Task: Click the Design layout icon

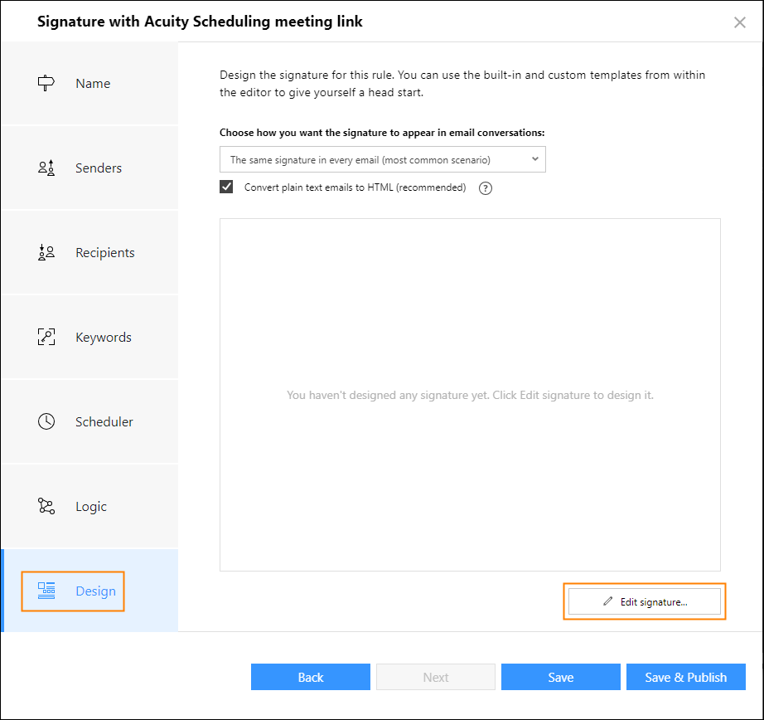Action: 46,591
